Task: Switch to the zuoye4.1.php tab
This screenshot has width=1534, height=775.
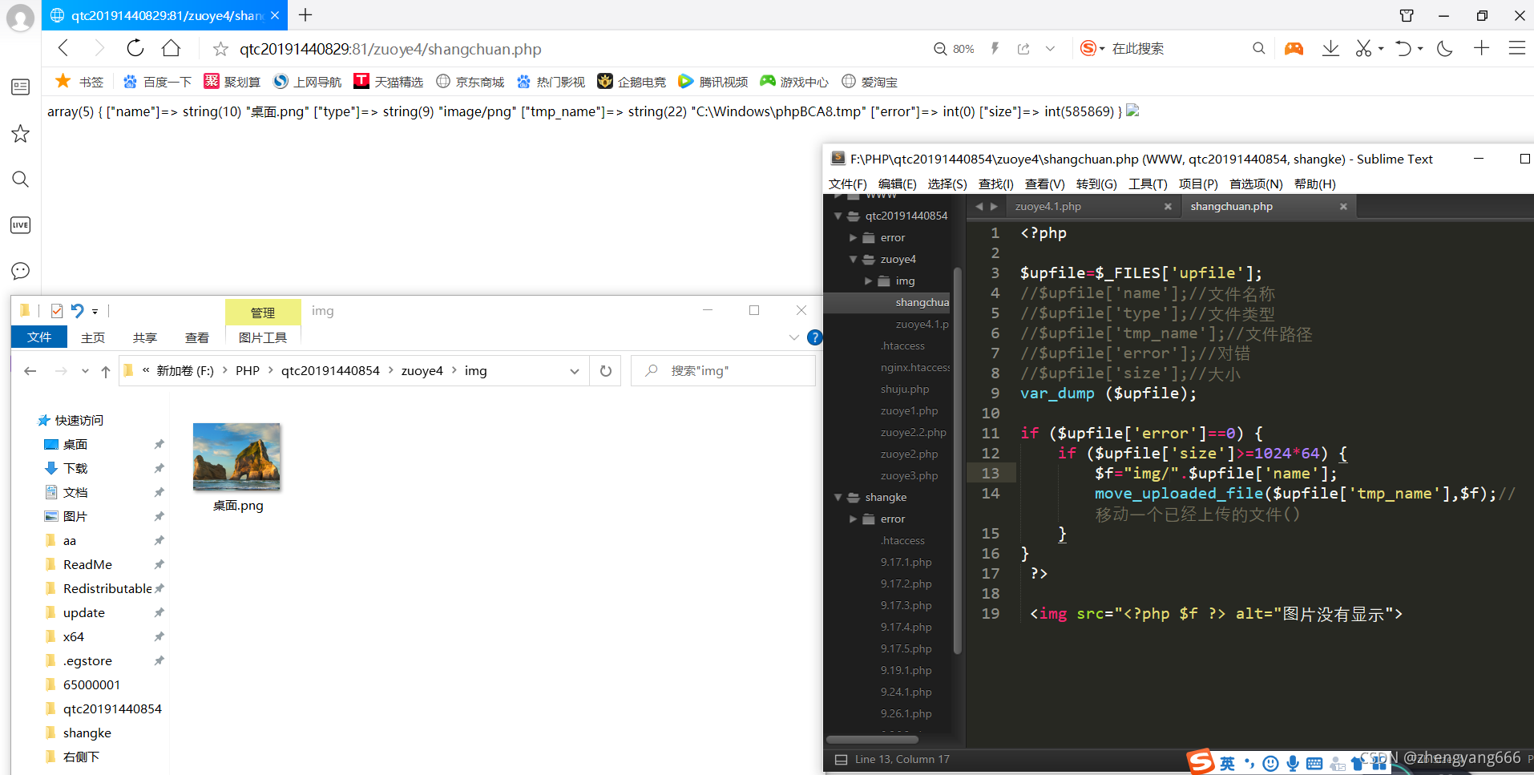Action: [1048, 206]
